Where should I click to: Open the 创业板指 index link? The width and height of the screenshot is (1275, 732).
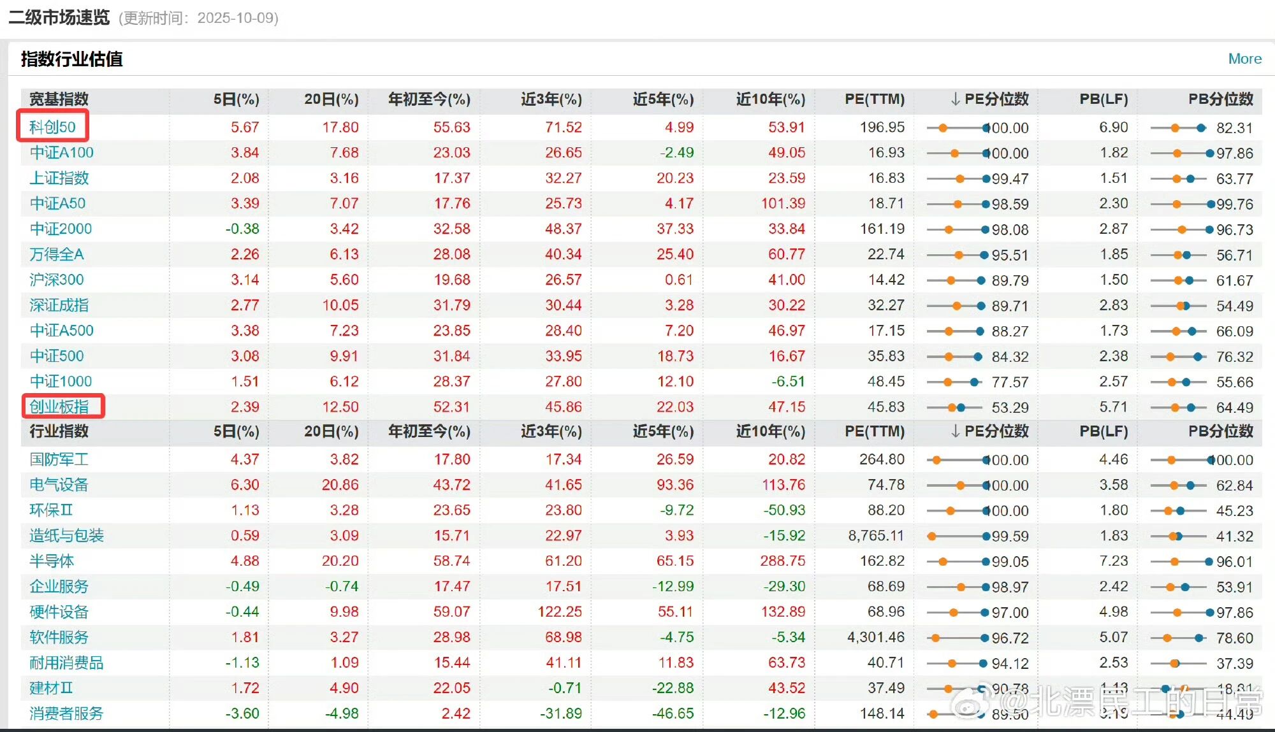(59, 406)
